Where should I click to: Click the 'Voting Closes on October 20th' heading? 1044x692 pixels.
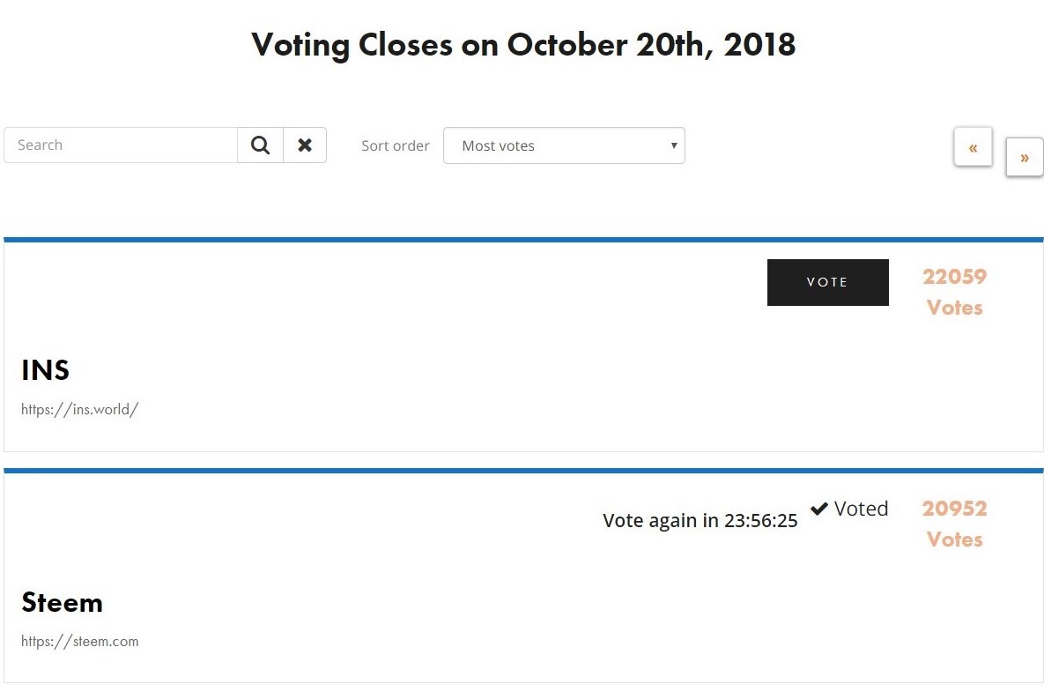coord(523,44)
